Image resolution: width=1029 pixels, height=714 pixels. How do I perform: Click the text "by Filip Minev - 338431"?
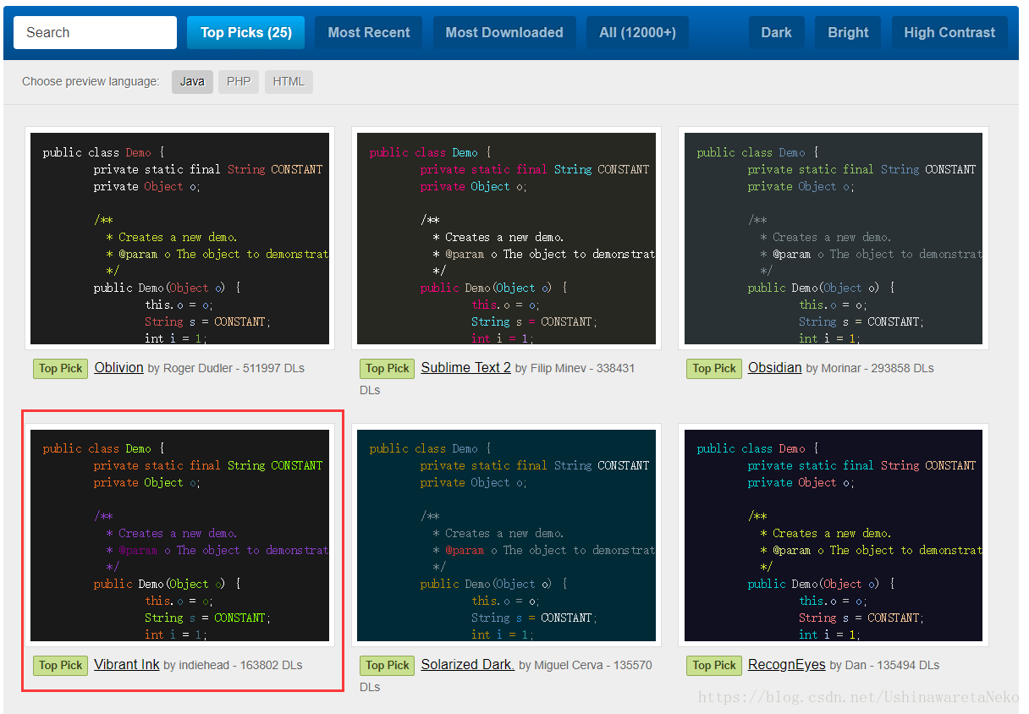click(575, 369)
